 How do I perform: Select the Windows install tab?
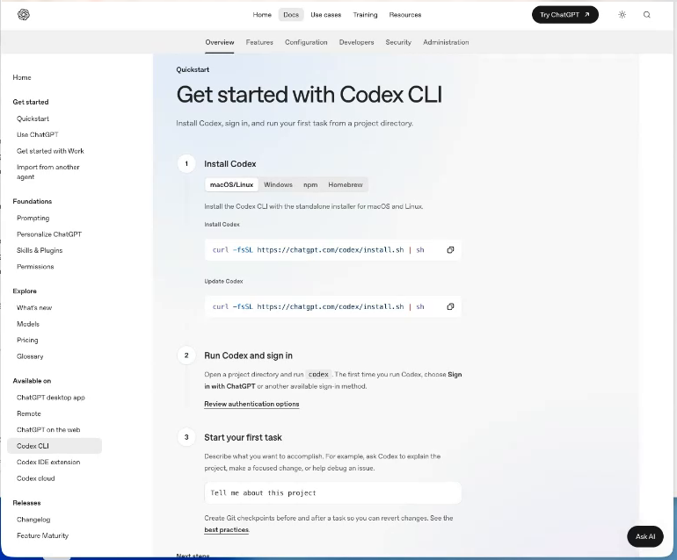coord(278,184)
